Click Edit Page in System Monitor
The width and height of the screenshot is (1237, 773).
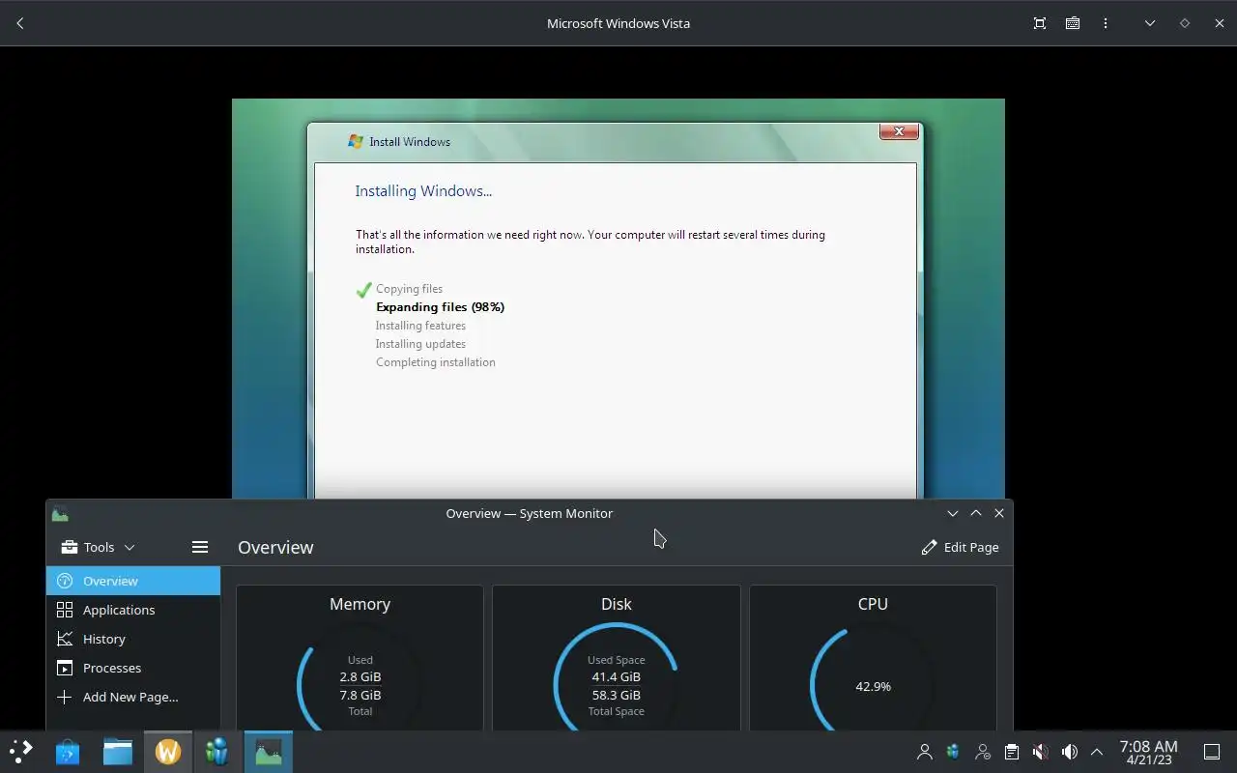pos(960,547)
